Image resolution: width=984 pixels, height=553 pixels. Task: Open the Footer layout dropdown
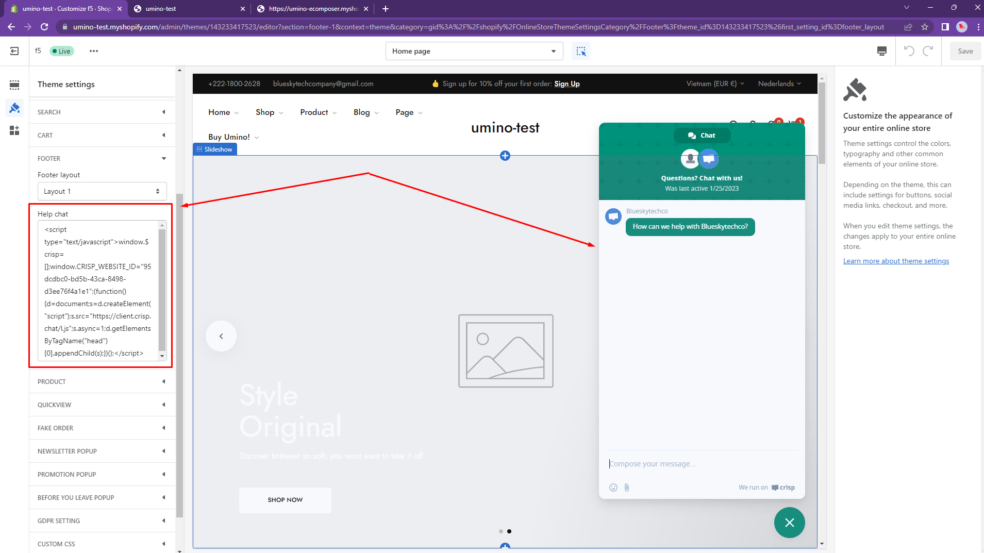click(102, 191)
